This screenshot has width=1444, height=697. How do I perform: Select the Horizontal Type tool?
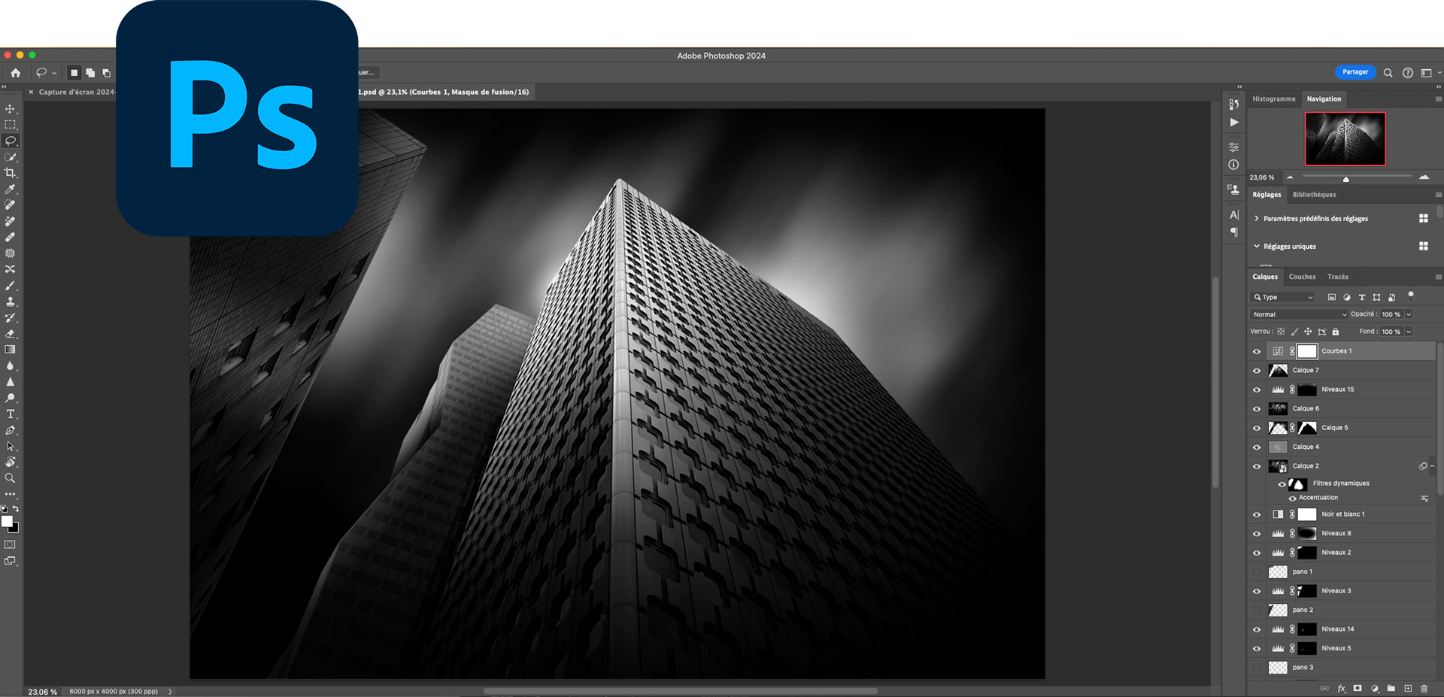11,414
